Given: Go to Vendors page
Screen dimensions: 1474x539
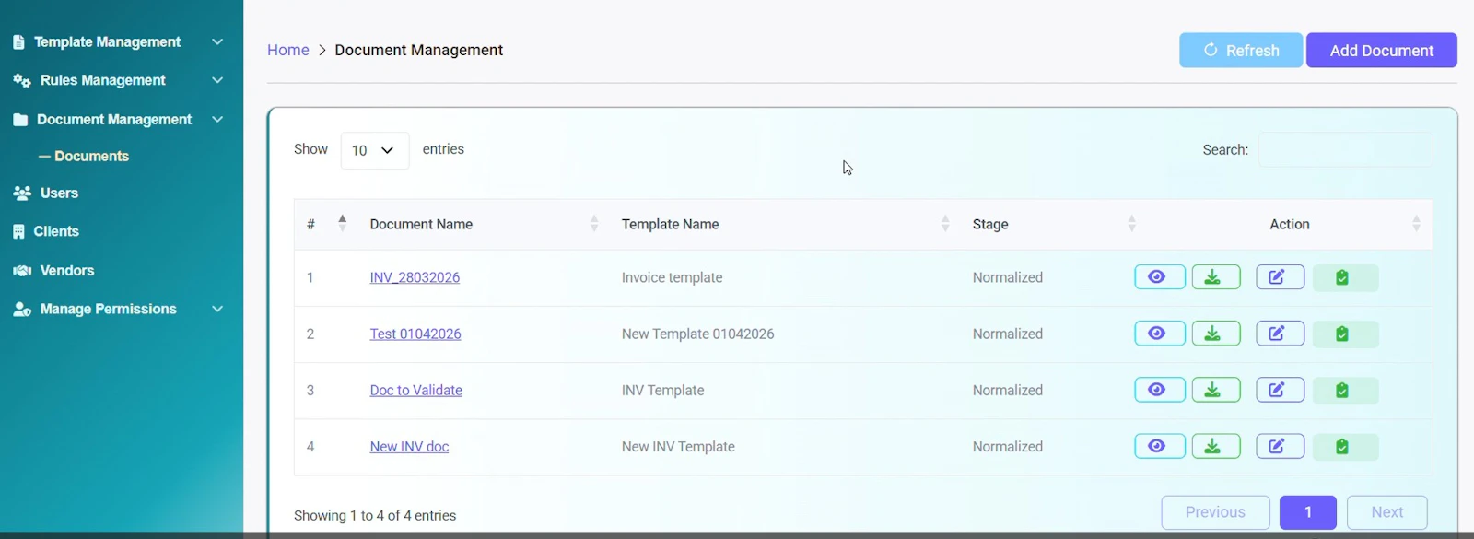Looking at the screenshot, I should 67,270.
